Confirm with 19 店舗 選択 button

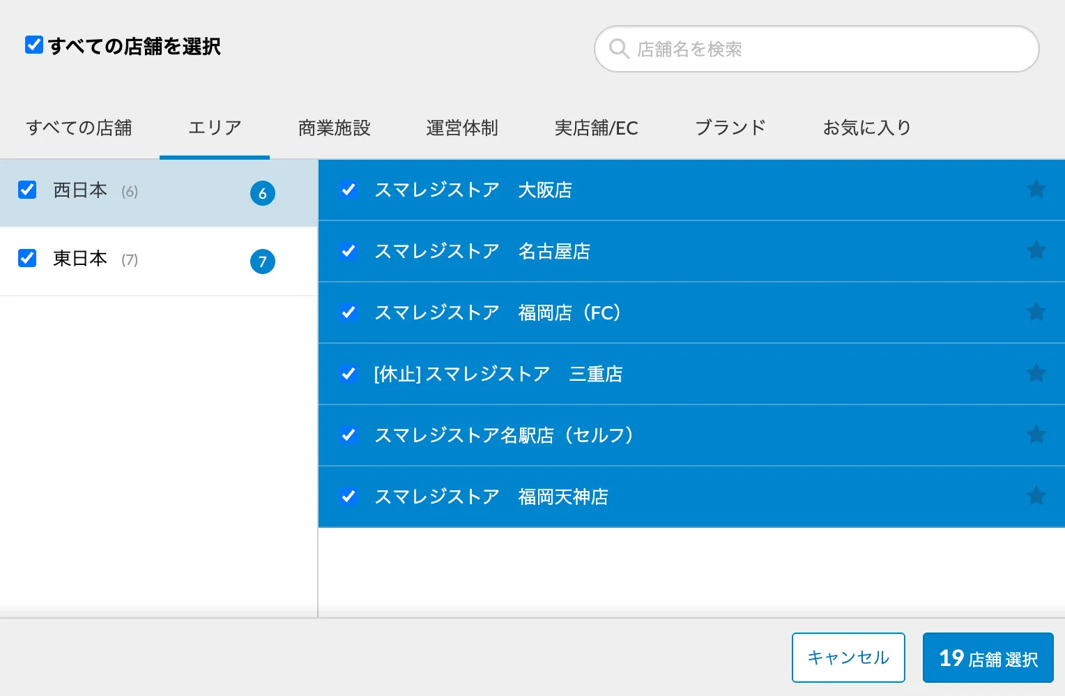tap(988, 658)
